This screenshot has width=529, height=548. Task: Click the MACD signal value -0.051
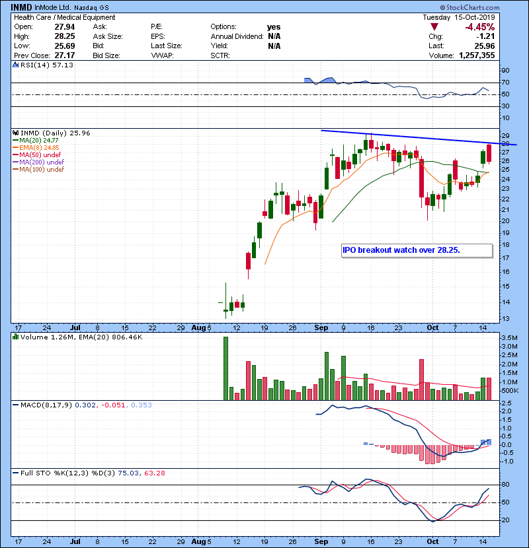113,405
